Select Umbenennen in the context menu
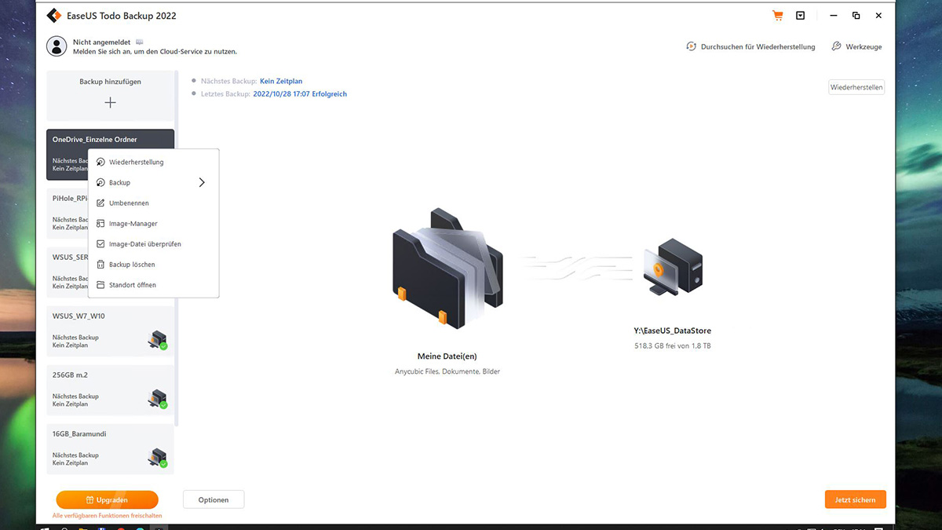Image resolution: width=942 pixels, height=530 pixels. [153, 203]
